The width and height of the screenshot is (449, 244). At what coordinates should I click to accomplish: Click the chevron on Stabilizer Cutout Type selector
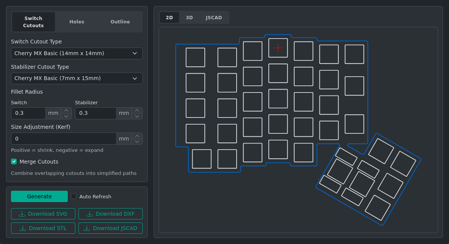click(x=135, y=78)
